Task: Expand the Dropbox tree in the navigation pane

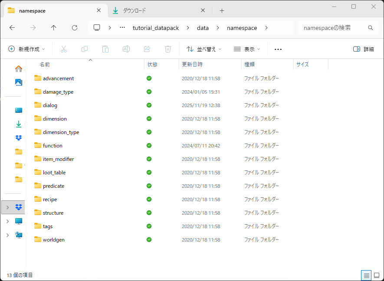Action: [9, 207]
